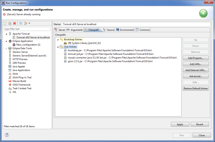The width and height of the screenshot is (215, 142).
Task: Expand the Eclipse Data Tools node
Action: [6, 49]
